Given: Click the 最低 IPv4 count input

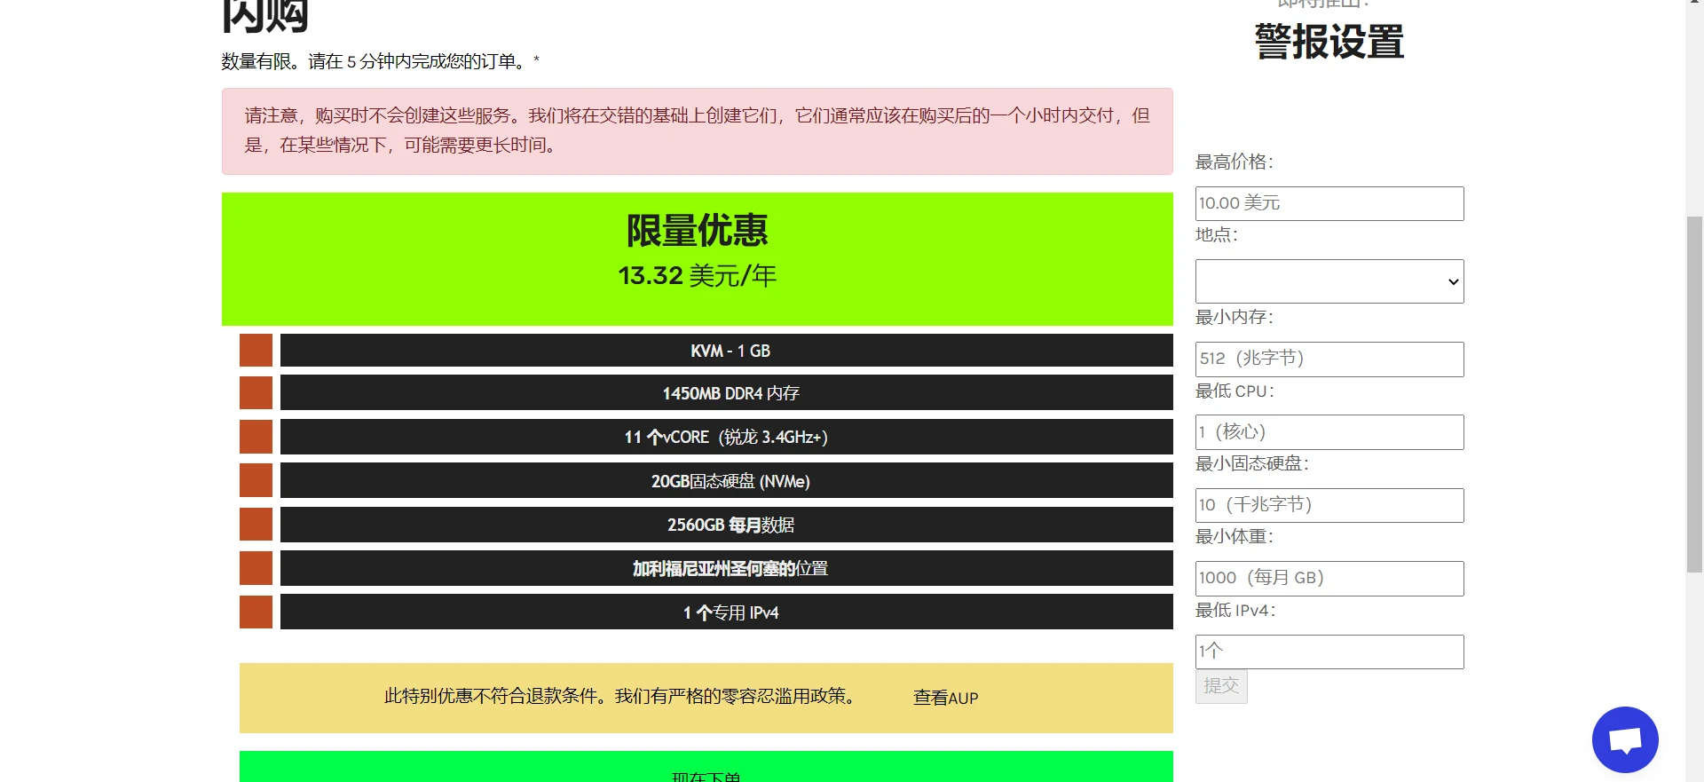Looking at the screenshot, I should tap(1329, 652).
